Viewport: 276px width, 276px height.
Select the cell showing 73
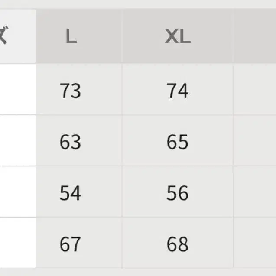(70, 91)
